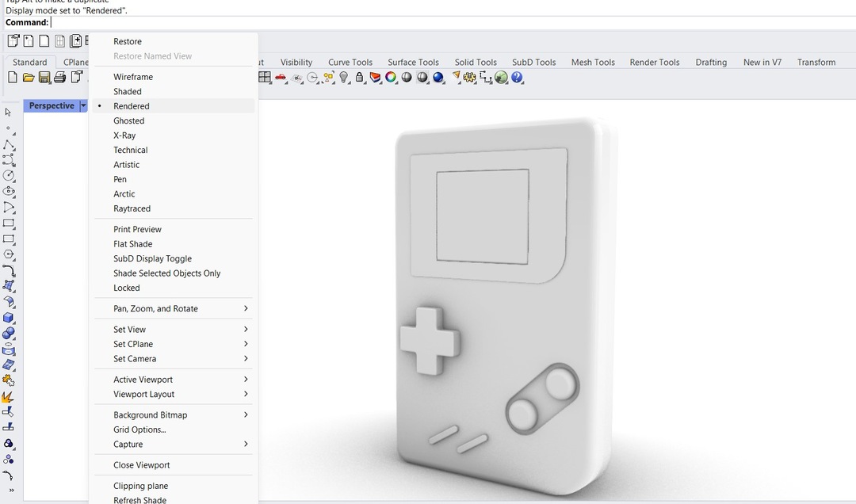This screenshot has height=504, width=856.
Task: Select the Boolean union spheres tool
Action: (9, 334)
